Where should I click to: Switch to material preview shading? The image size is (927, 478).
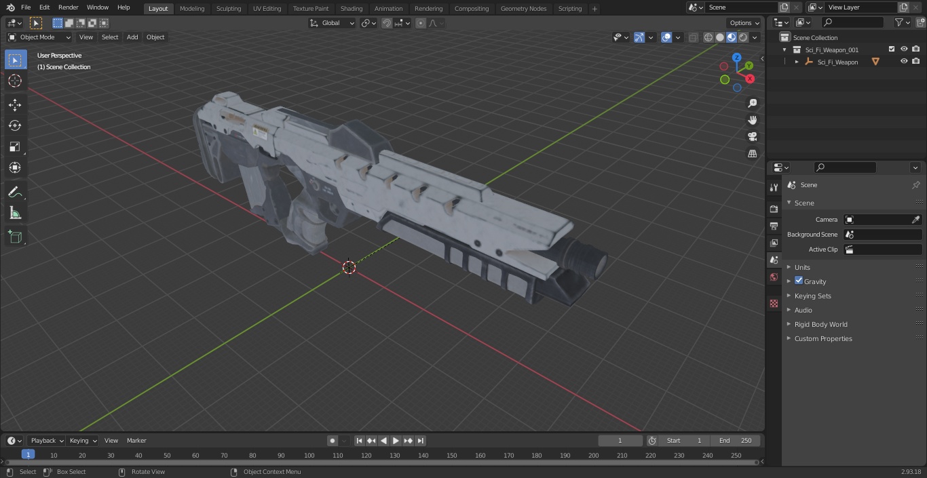732,37
